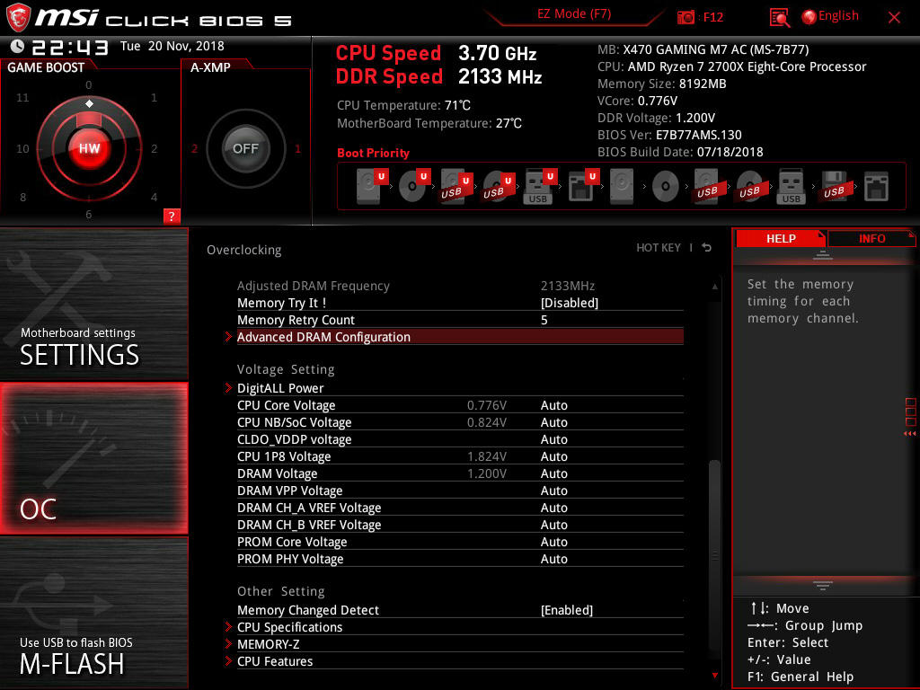Select the UEFI network boot icon

coord(583,187)
